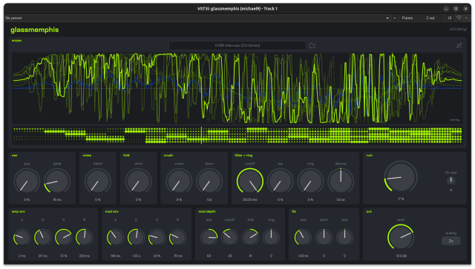This screenshot has height=269, width=475.
Task: Click the fold drive knob
Action: click(x=138, y=182)
